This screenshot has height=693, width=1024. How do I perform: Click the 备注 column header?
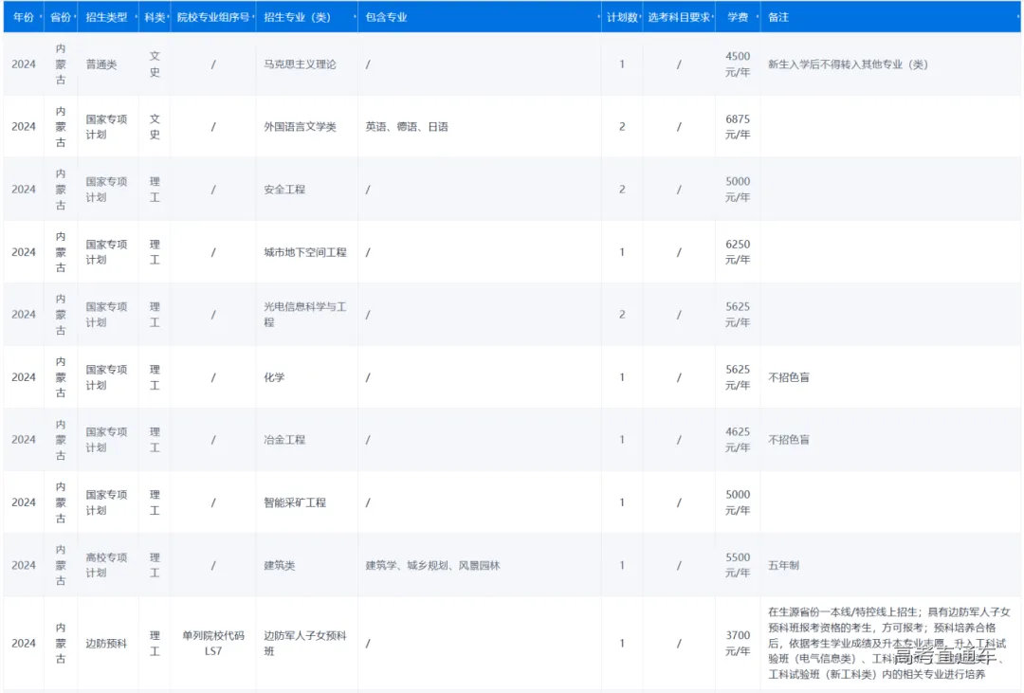[x=778, y=17]
